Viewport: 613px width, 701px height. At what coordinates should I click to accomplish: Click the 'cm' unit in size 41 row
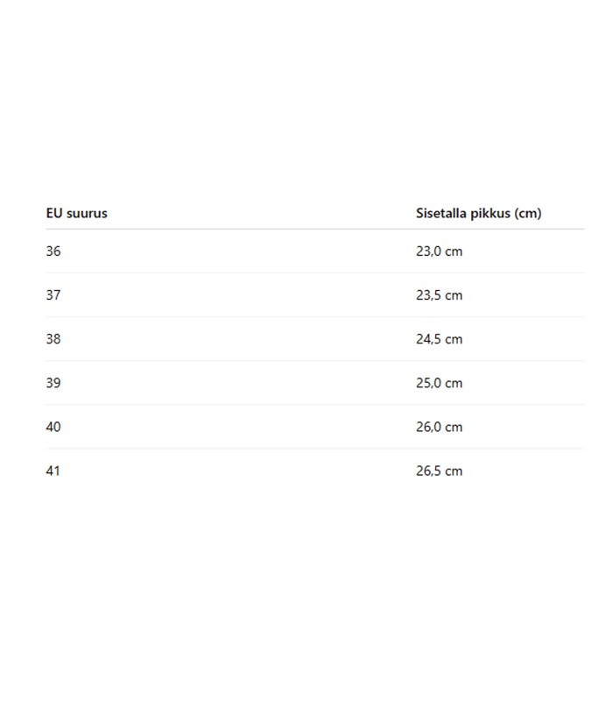pyautogui.click(x=454, y=471)
